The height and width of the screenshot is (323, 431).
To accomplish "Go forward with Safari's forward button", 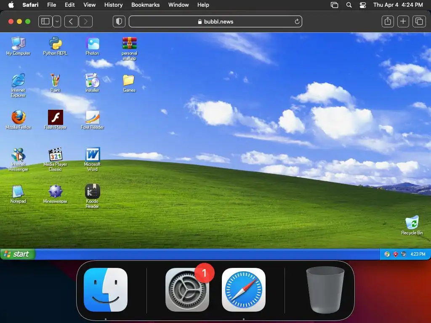I will pos(85,21).
